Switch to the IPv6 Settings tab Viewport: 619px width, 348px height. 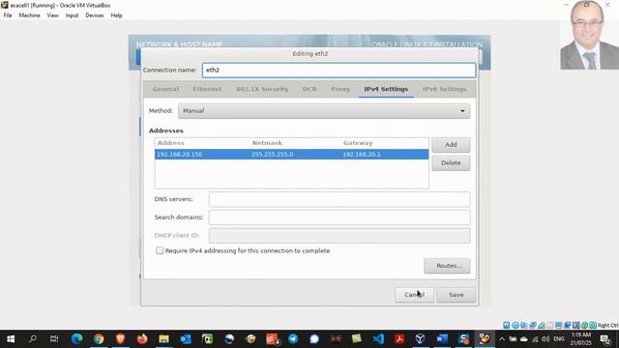pos(445,89)
